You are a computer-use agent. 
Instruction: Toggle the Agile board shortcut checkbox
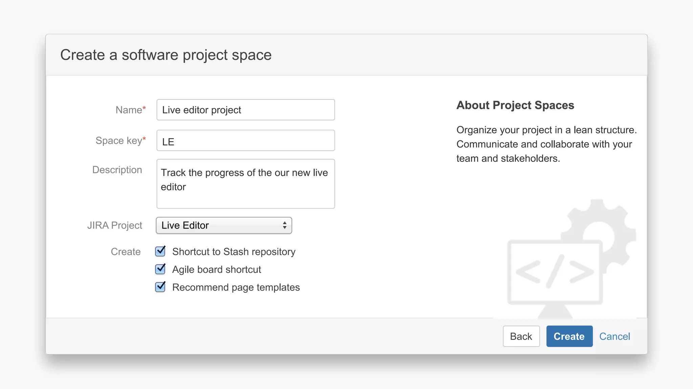160,269
